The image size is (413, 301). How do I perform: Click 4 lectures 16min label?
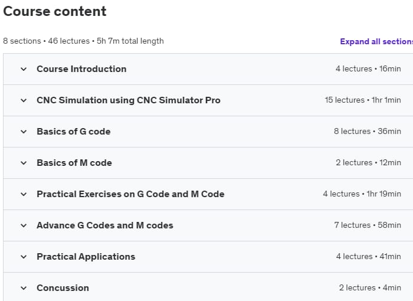pyautogui.click(x=368, y=69)
